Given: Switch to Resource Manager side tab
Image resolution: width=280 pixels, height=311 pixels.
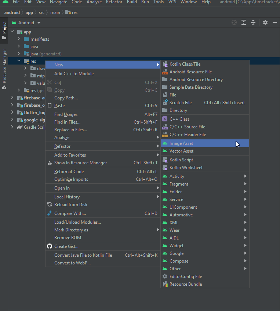Looking at the screenshot, I should click(4, 66).
